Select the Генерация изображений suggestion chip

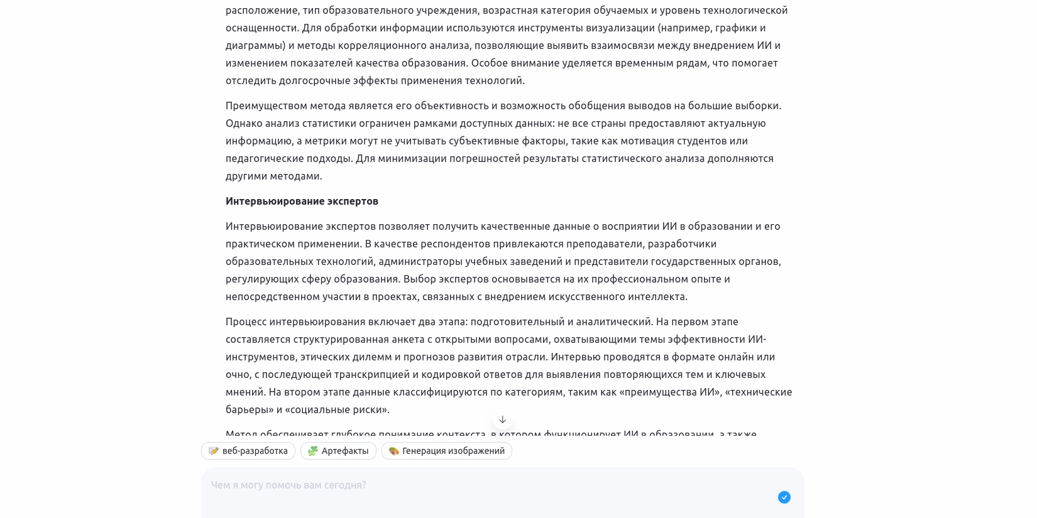tap(447, 451)
